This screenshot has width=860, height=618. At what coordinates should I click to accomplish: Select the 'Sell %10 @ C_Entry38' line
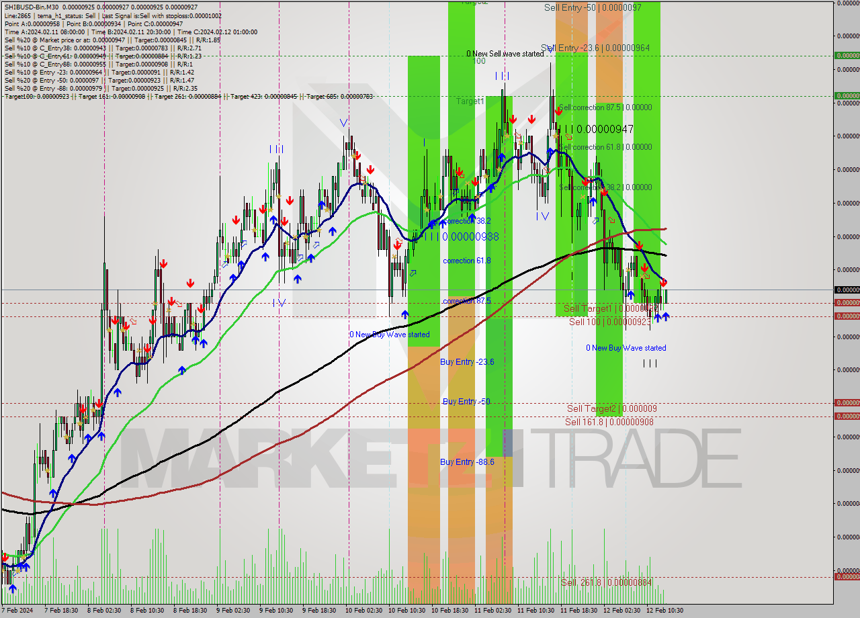[103, 48]
